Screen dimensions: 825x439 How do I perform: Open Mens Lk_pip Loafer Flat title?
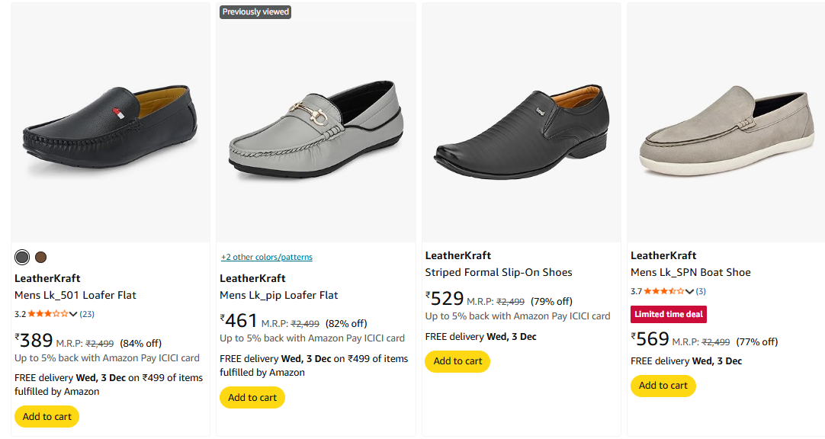click(x=278, y=295)
